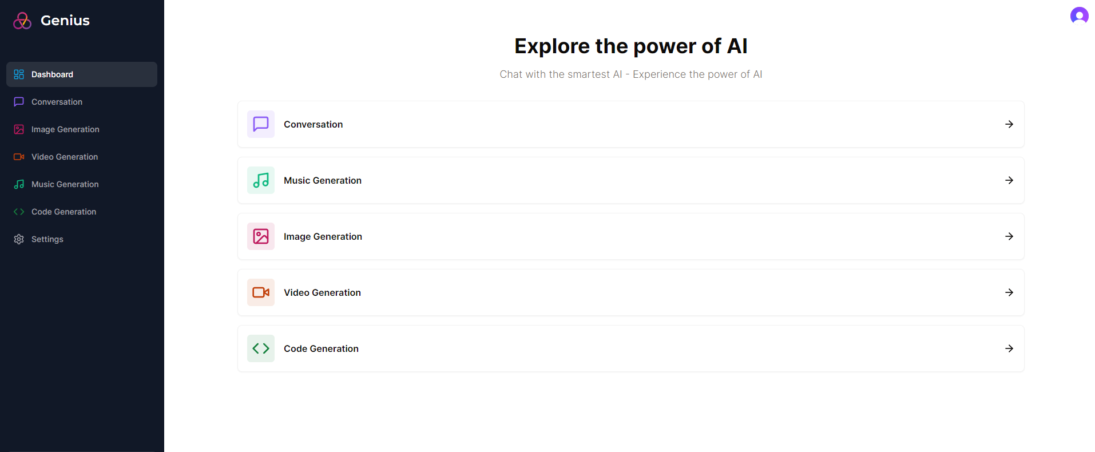Click the Genius logo icon
1095x452 pixels.
coord(22,20)
